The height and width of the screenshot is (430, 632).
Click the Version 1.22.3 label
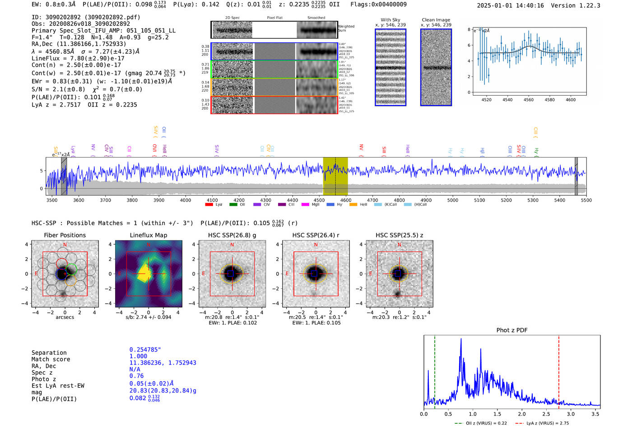[576, 5]
